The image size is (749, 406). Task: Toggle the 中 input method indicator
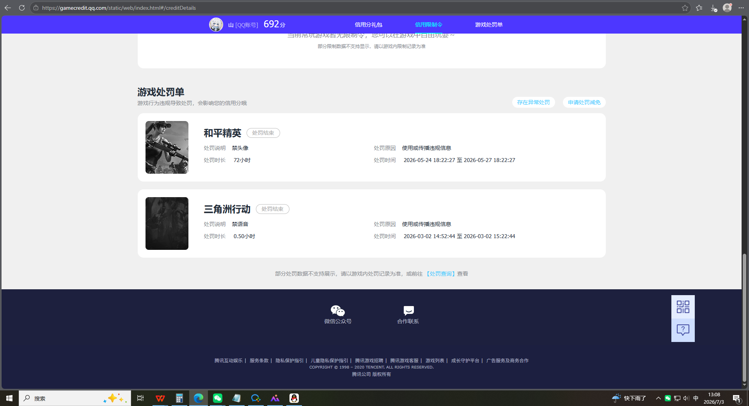pyautogui.click(x=696, y=398)
